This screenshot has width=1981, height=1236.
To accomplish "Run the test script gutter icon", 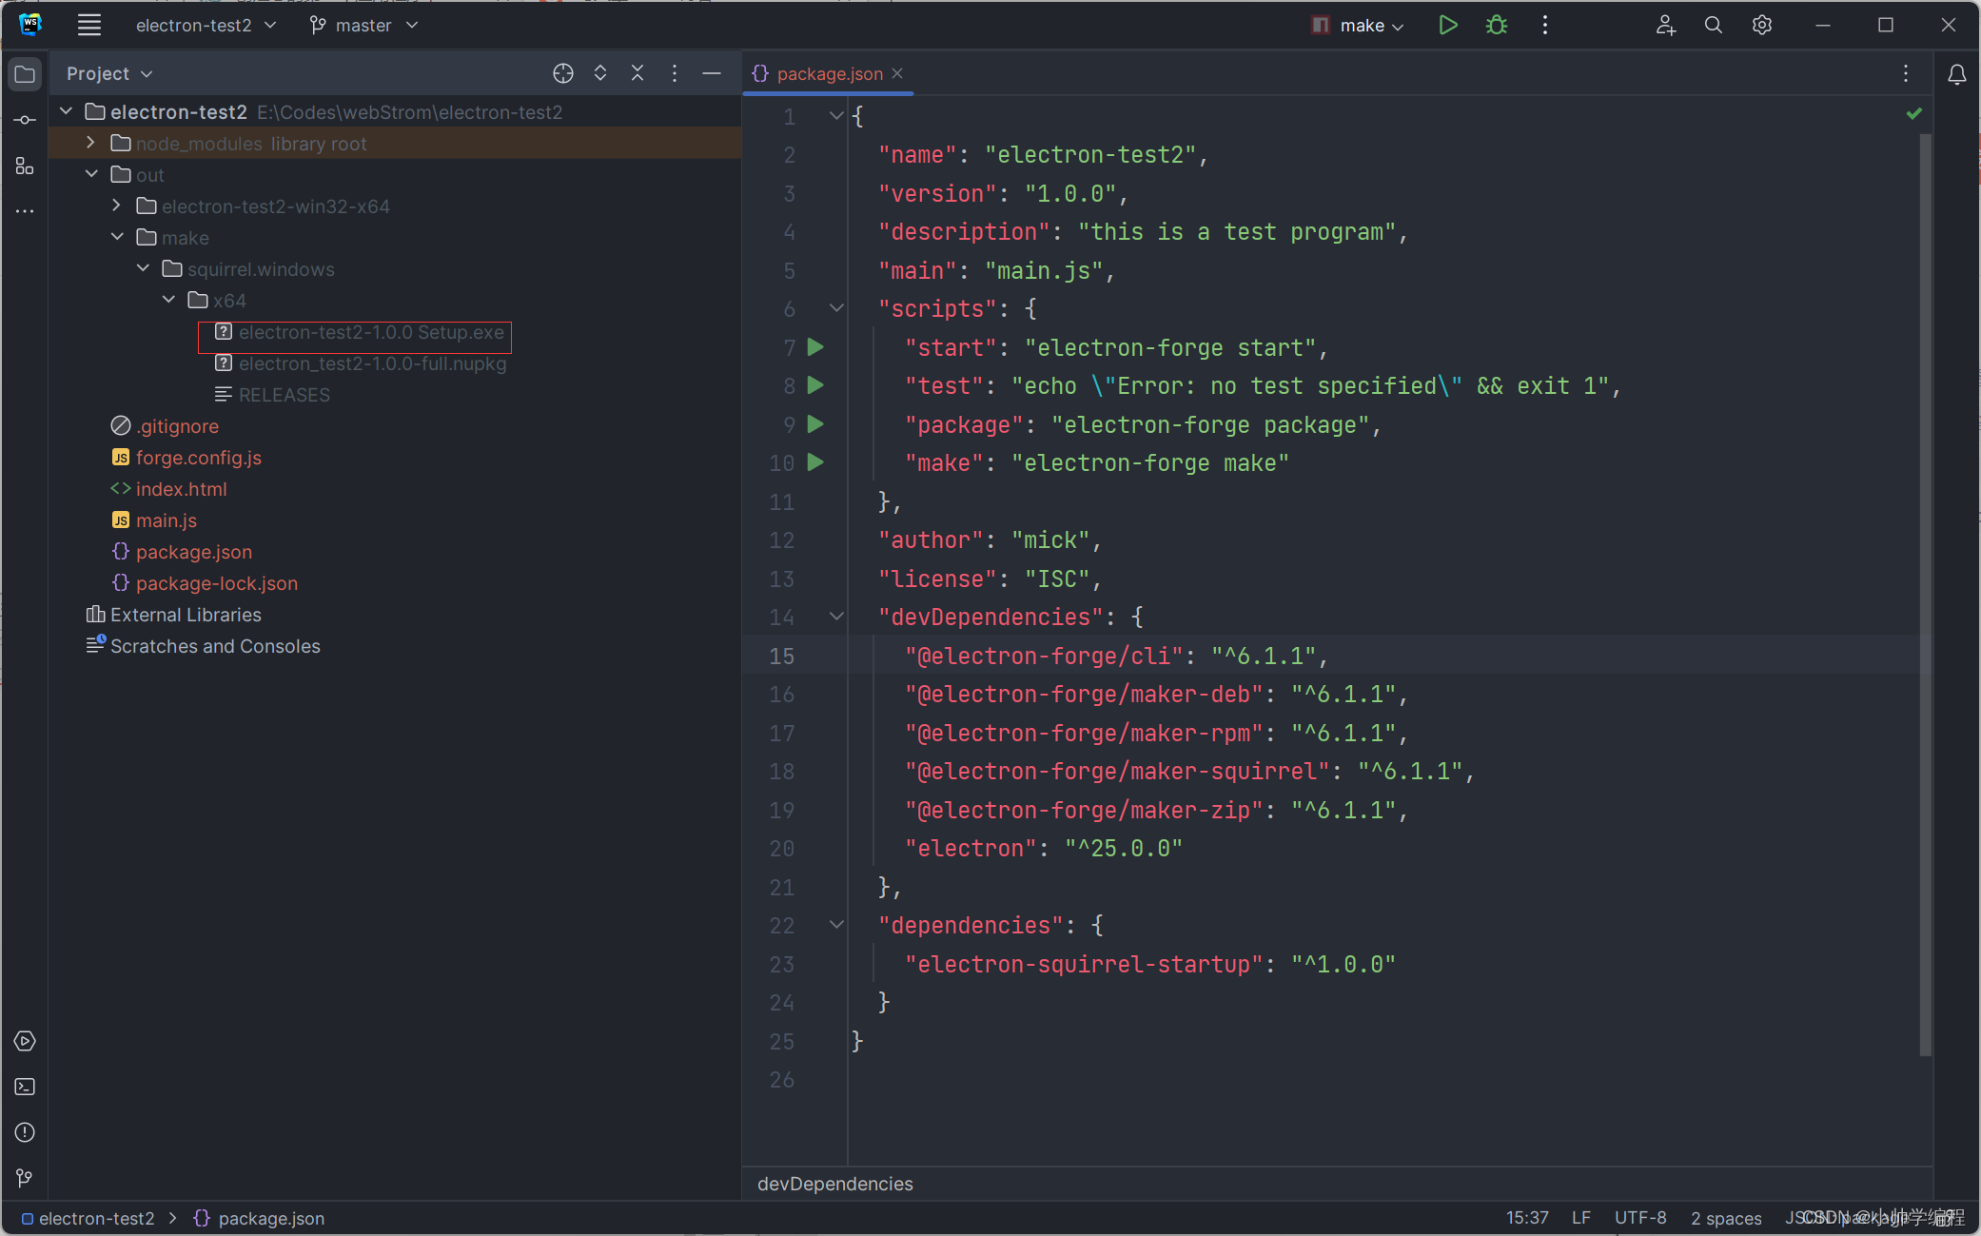I will (815, 385).
